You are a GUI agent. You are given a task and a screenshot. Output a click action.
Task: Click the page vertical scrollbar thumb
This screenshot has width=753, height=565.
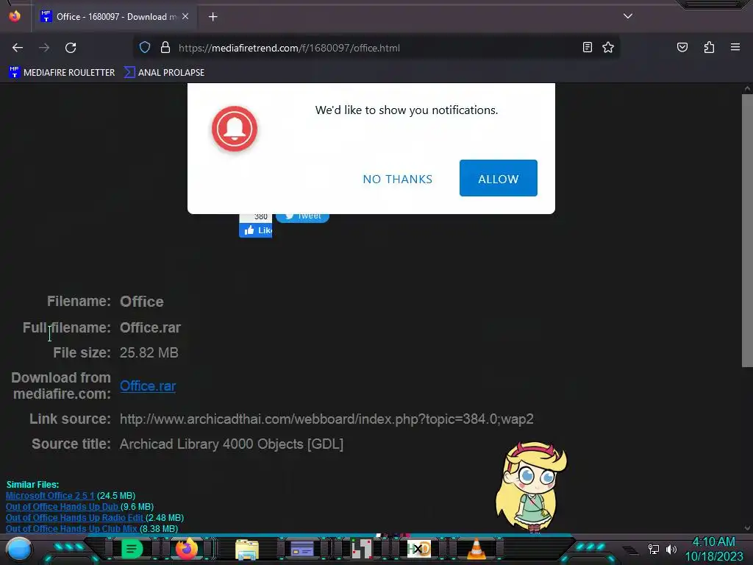pyautogui.click(x=747, y=230)
